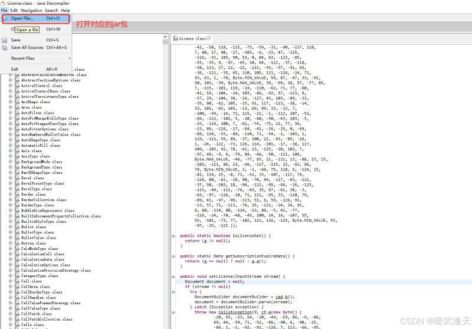Click the AbstractTextLoadOptions.class file icon
This screenshot has height=329, width=472.
point(17,80)
